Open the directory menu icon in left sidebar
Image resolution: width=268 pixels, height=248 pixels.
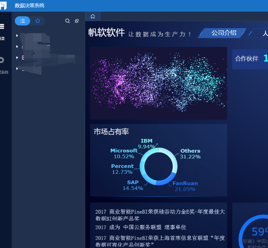coord(2,27)
